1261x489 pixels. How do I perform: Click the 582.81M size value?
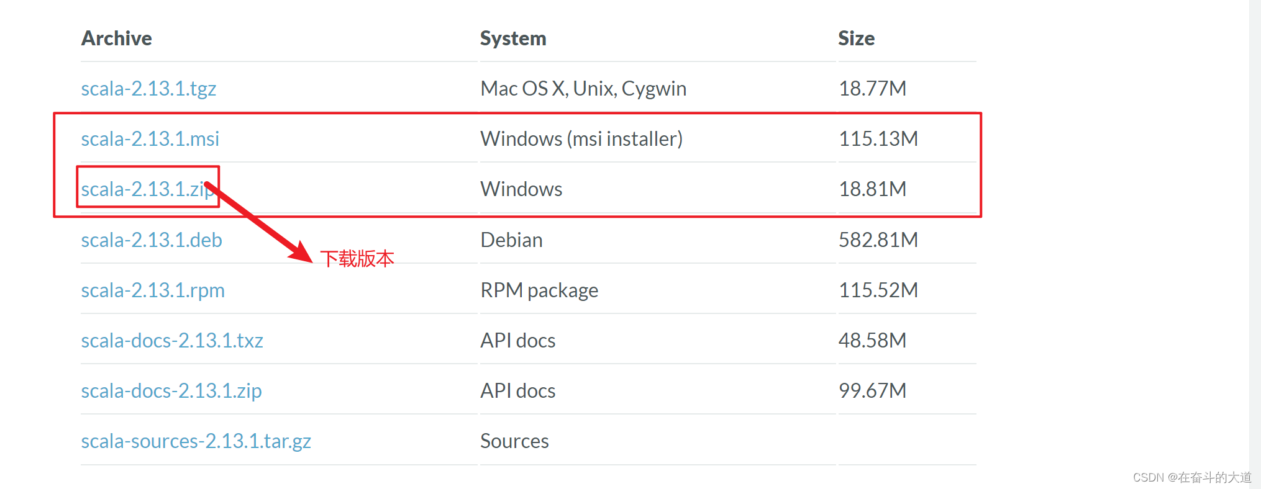(878, 240)
